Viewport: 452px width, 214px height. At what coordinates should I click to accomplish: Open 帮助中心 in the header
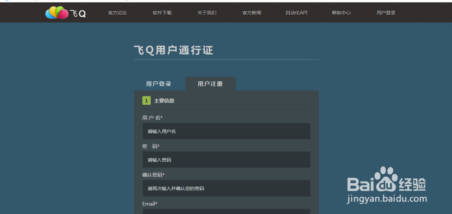pyautogui.click(x=341, y=13)
